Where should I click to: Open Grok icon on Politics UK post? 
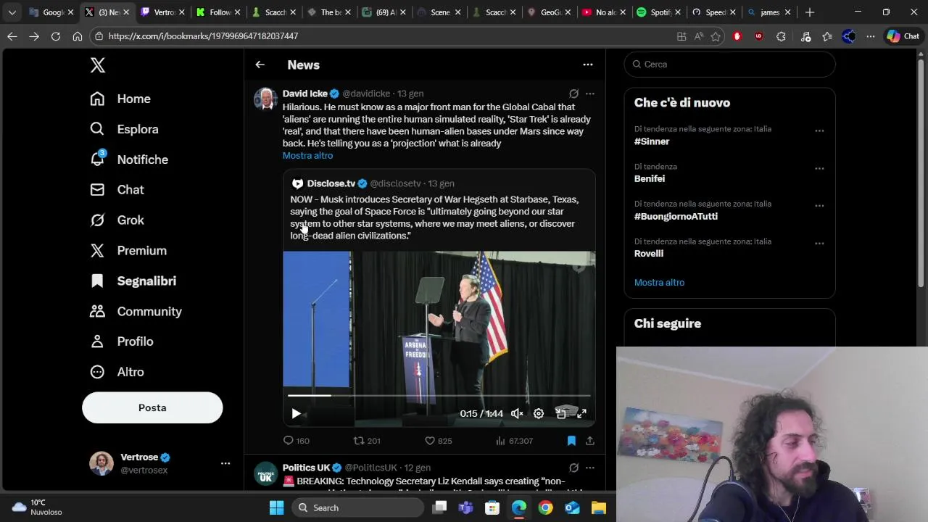pyautogui.click(x=573, y=468)
